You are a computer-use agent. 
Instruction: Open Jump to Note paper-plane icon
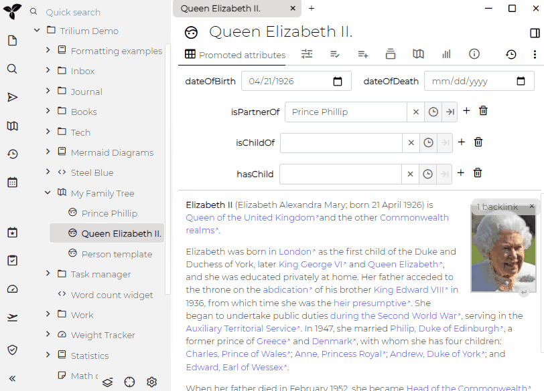click(11, 97)
